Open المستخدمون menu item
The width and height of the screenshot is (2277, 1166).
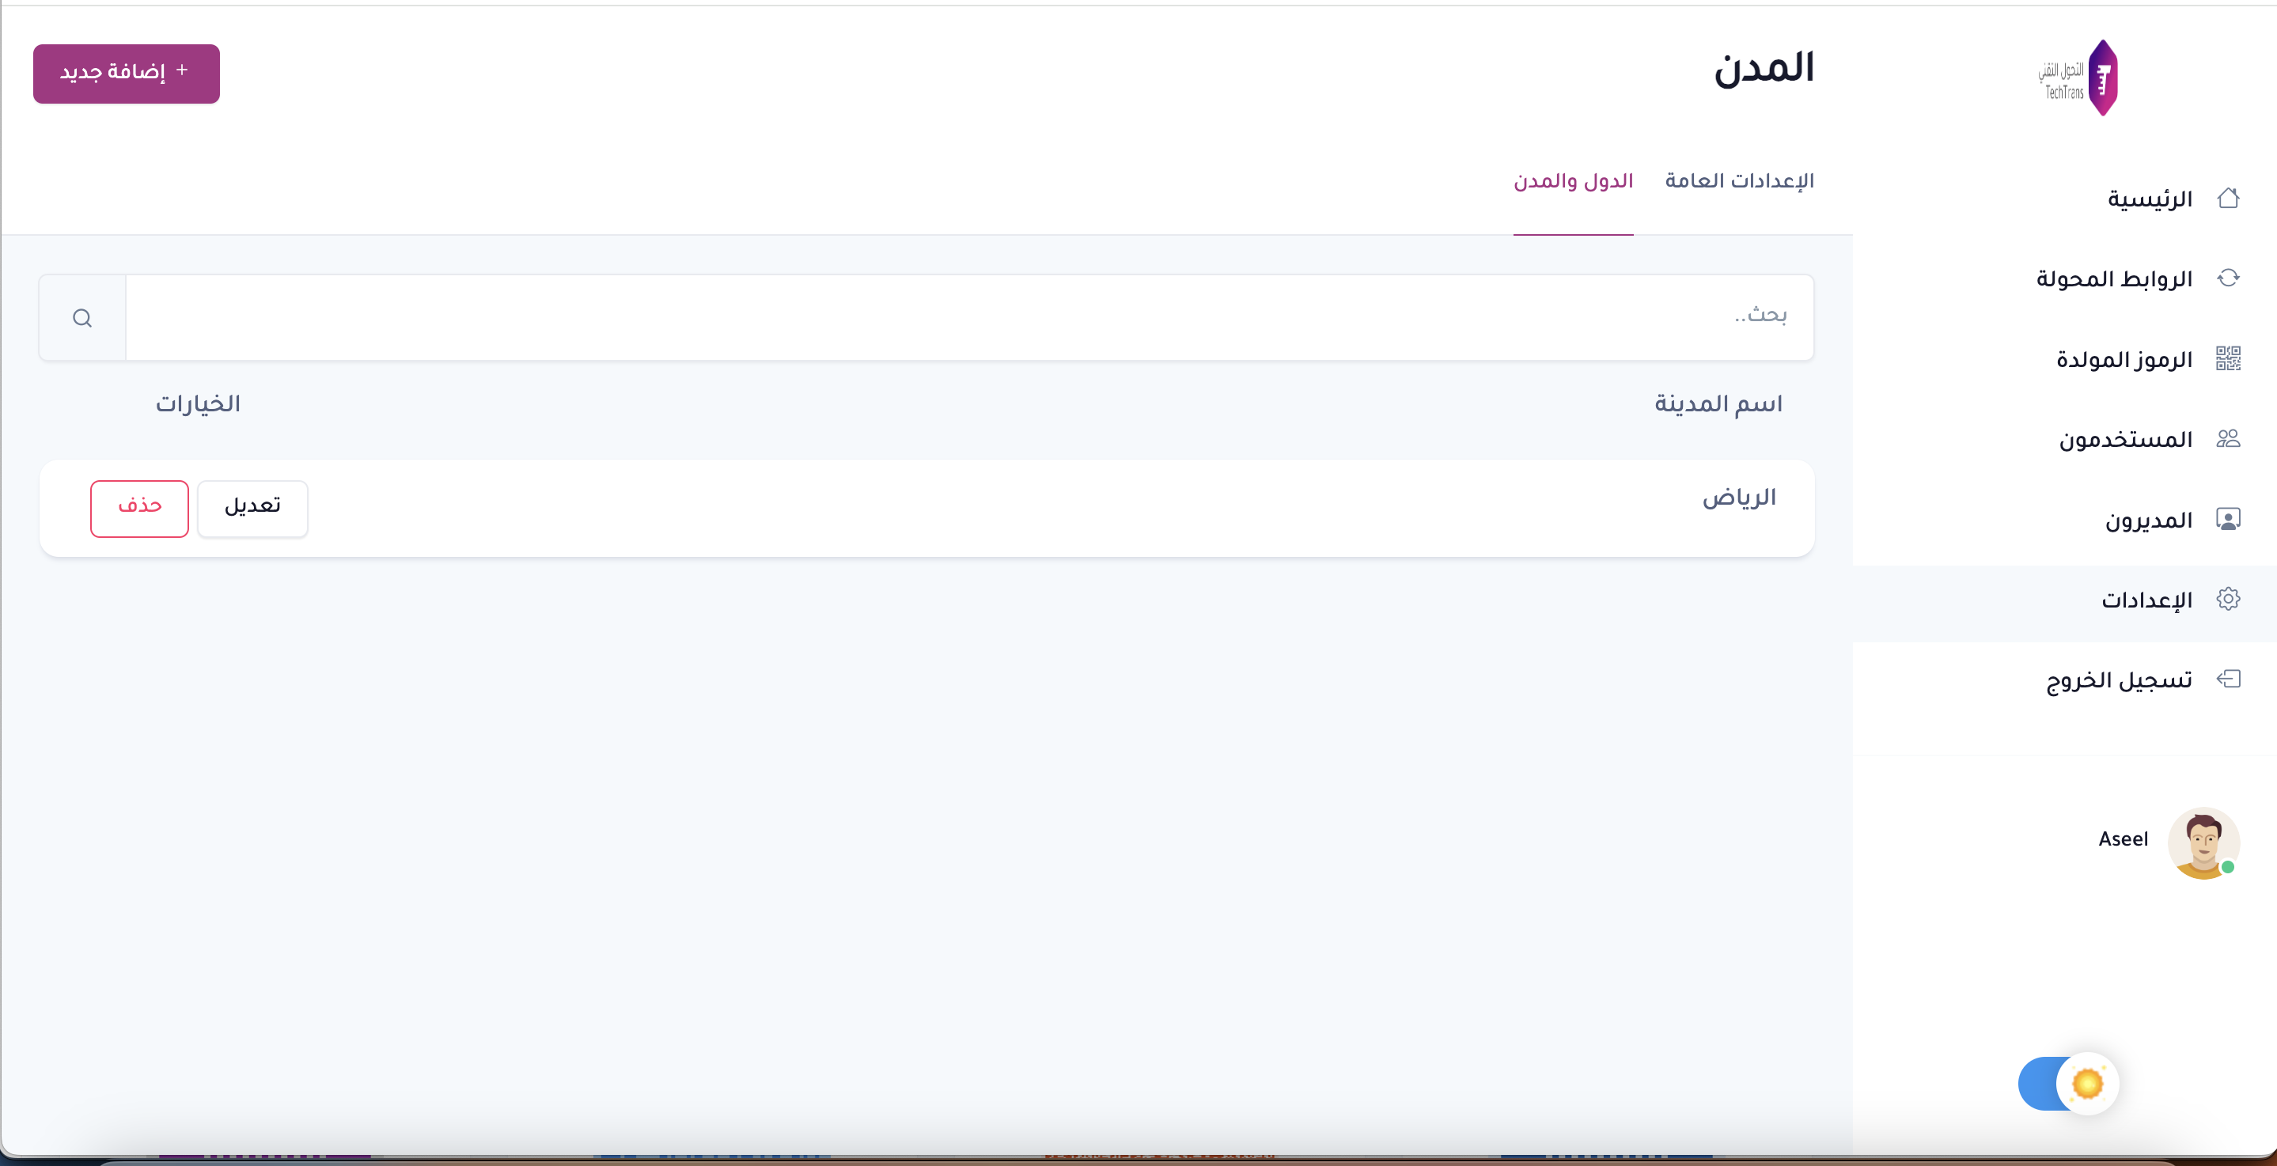(2125, 439)
